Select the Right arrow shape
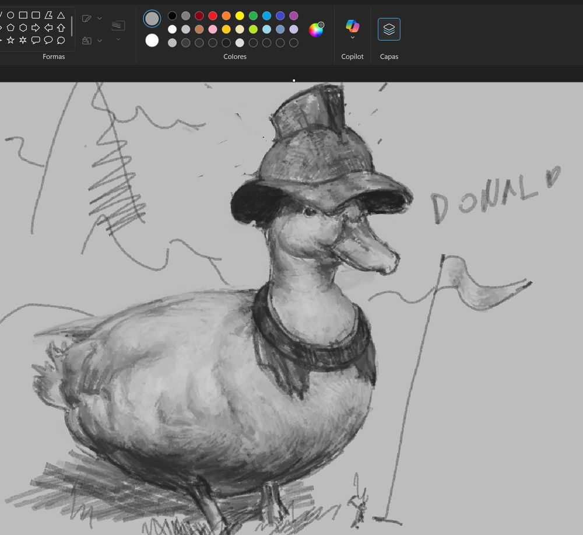The image size is (583, 535). point(36,27)
